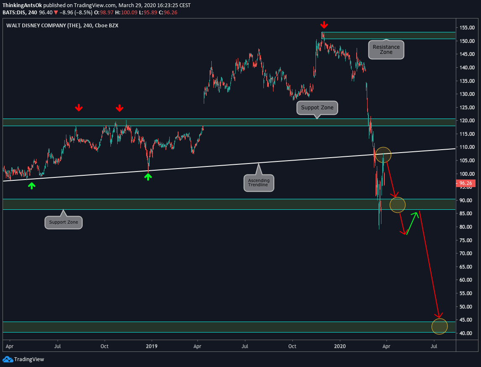Select the Ascending Trendline callout label
481x367 pixels.
[259, 183]
